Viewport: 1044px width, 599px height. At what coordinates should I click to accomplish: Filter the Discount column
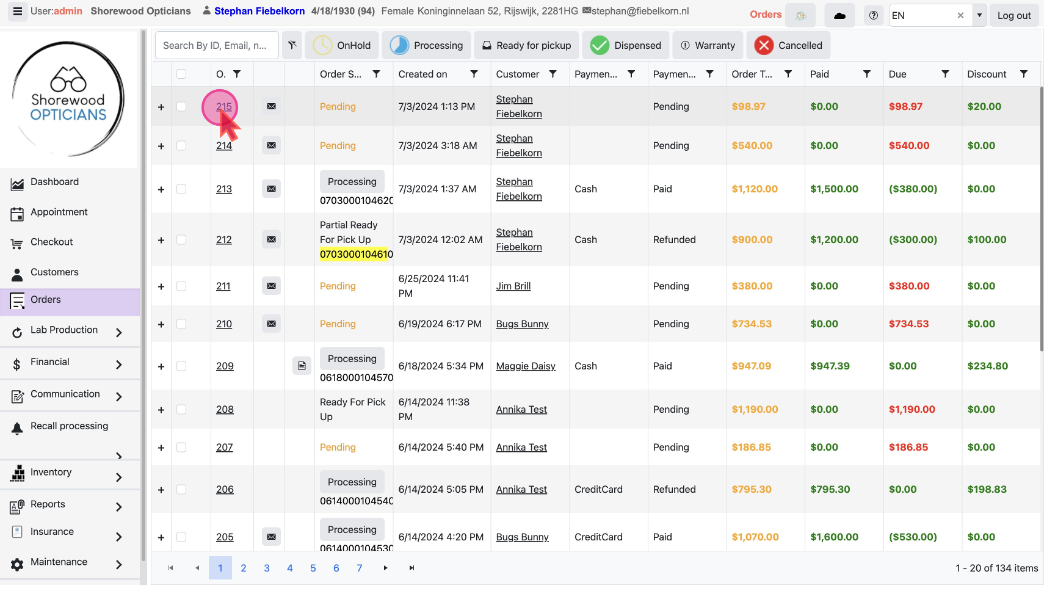1024,74
